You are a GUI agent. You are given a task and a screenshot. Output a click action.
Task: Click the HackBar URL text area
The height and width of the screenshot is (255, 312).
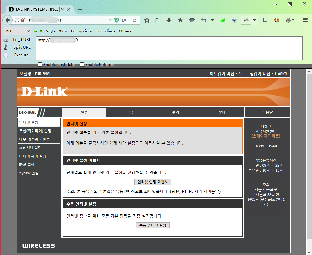(169, 48)
